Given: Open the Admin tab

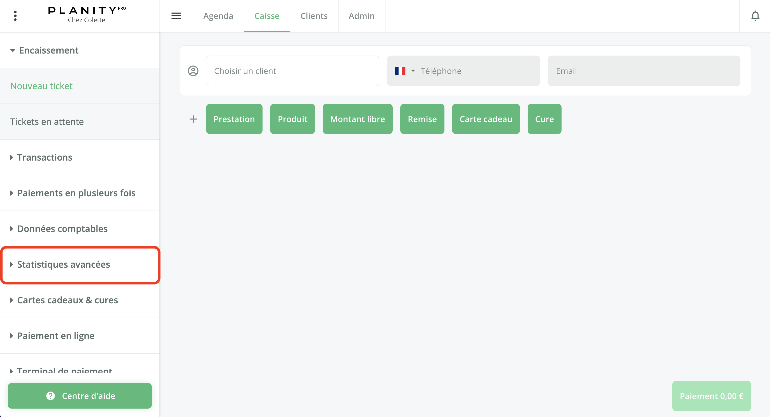Looking at the screenshot, I should (361, 16).
